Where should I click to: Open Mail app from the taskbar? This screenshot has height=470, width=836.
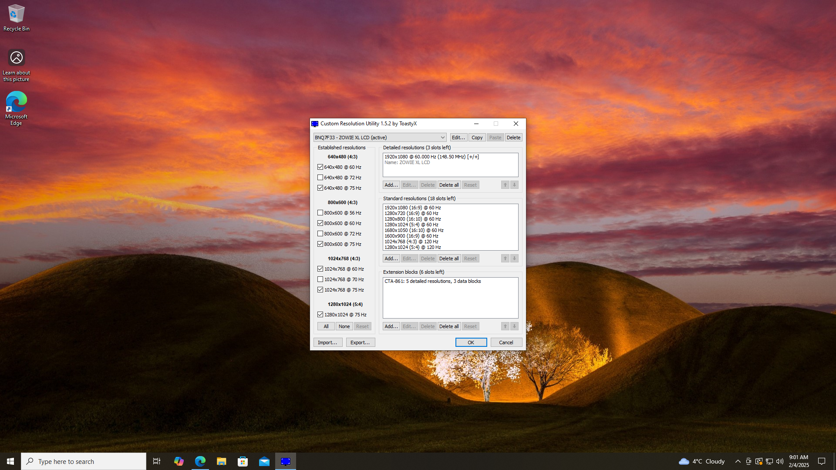pyautogui.click(x=264, y=461)
